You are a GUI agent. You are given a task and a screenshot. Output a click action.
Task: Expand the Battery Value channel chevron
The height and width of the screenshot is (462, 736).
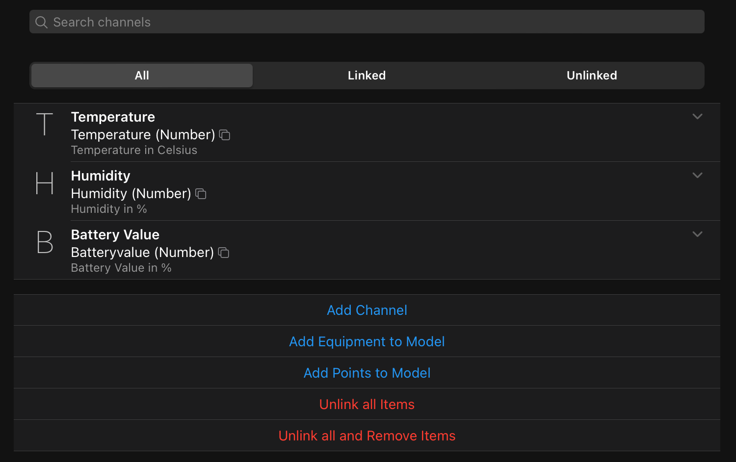coord(697,234)
